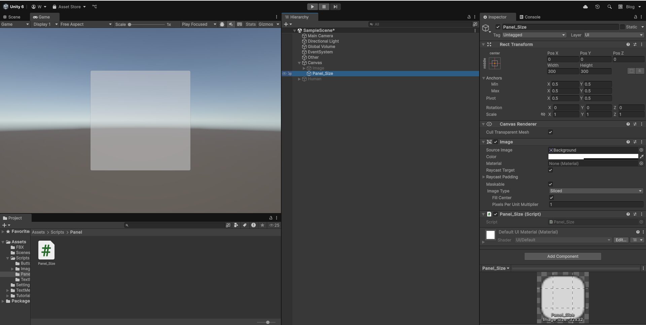
Task: Select the anchor presets icon in Rect Transform
Action: (495, 63)
